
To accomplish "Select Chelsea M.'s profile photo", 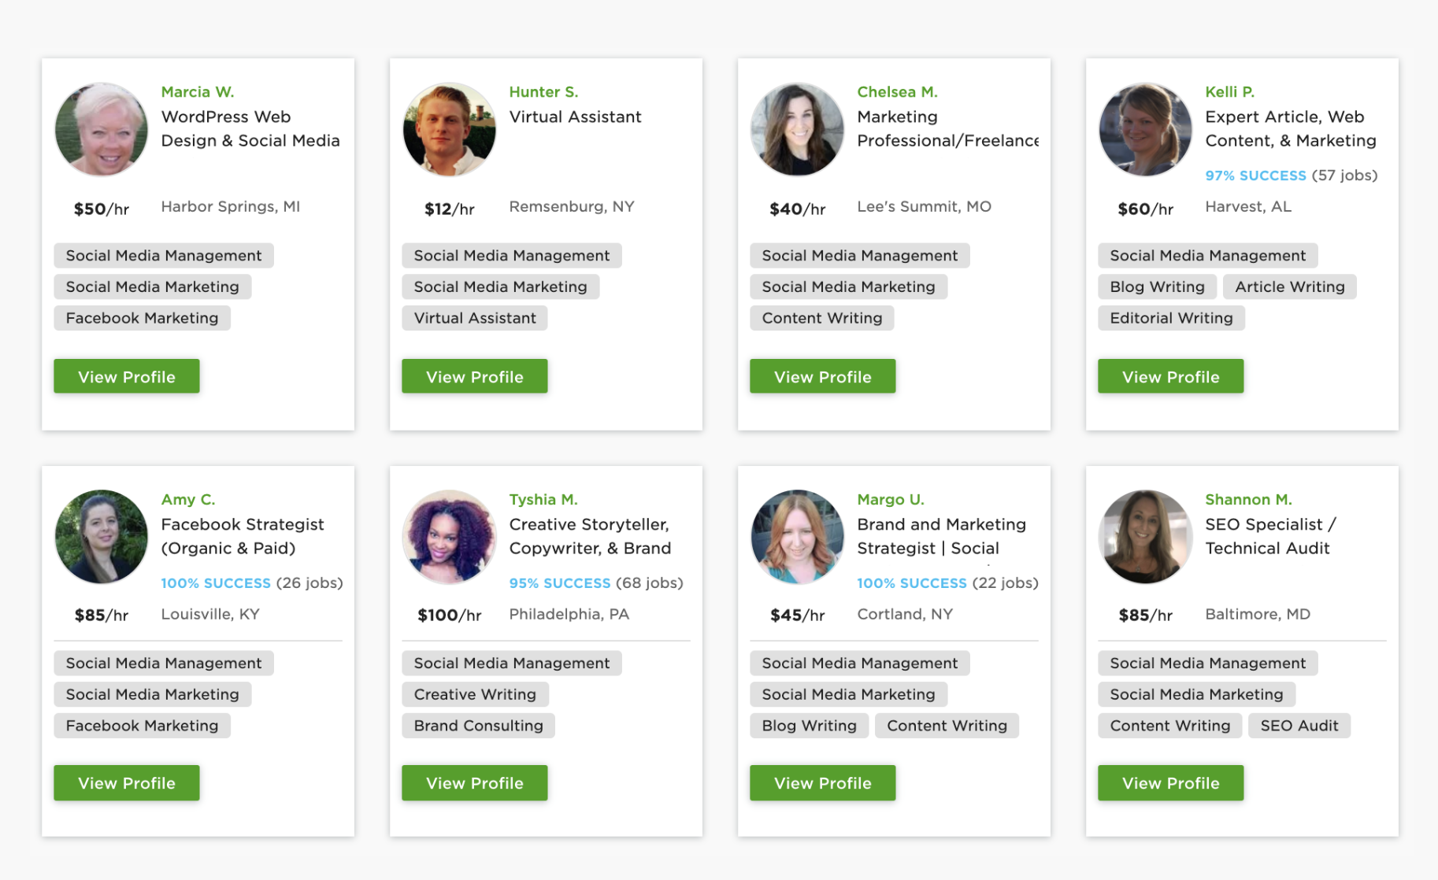I will (x=797, y=129).
